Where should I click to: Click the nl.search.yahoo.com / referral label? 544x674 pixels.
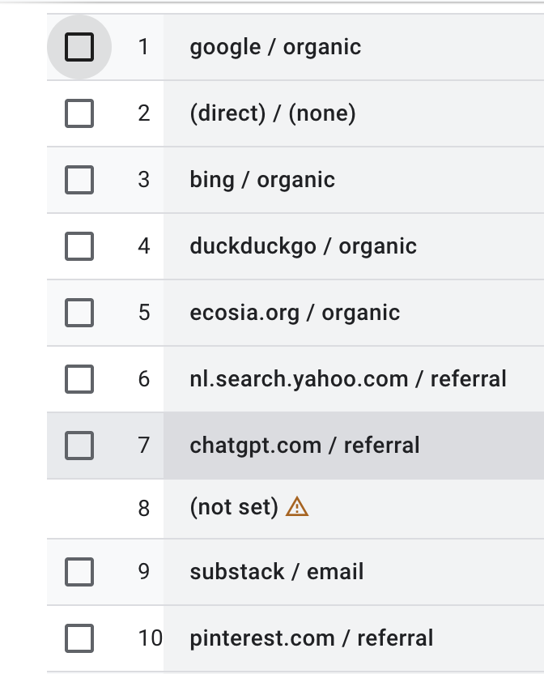click(348, 378)
